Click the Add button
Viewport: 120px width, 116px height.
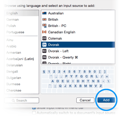click(x=106, y=100)
